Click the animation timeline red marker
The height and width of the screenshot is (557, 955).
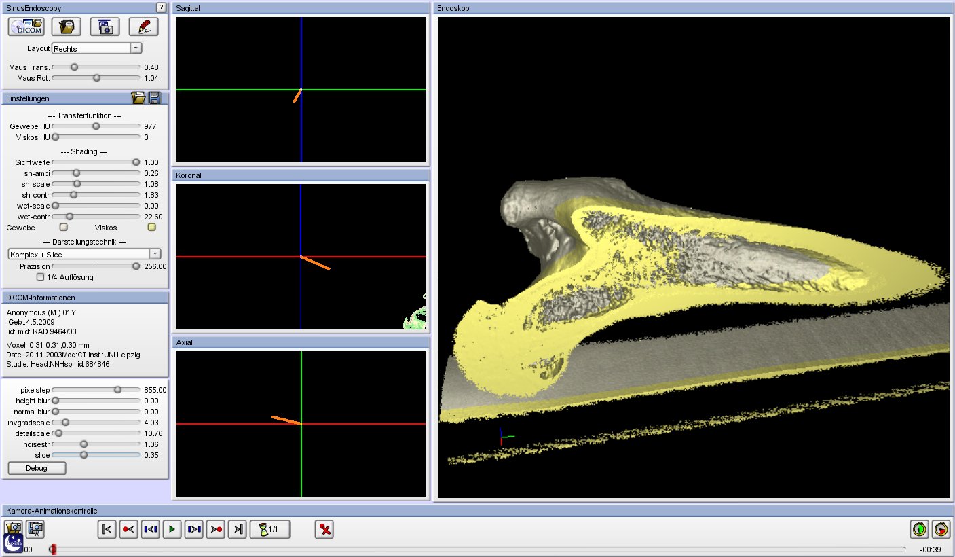pyautogui.click(x=53, y=549)
